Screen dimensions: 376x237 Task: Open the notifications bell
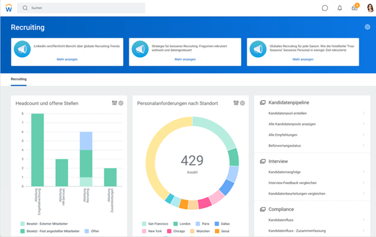[339, 8]
